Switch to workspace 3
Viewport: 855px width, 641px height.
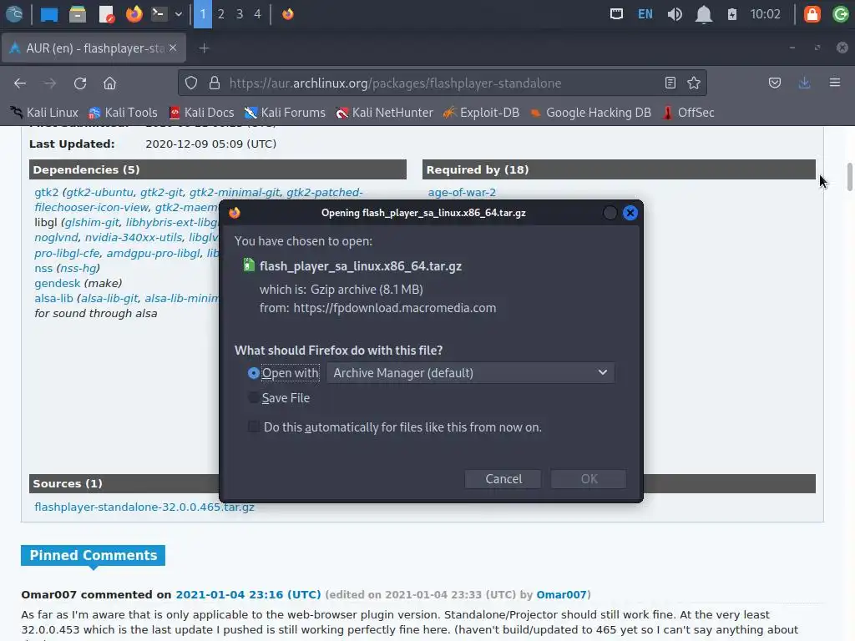click(240, 13)
